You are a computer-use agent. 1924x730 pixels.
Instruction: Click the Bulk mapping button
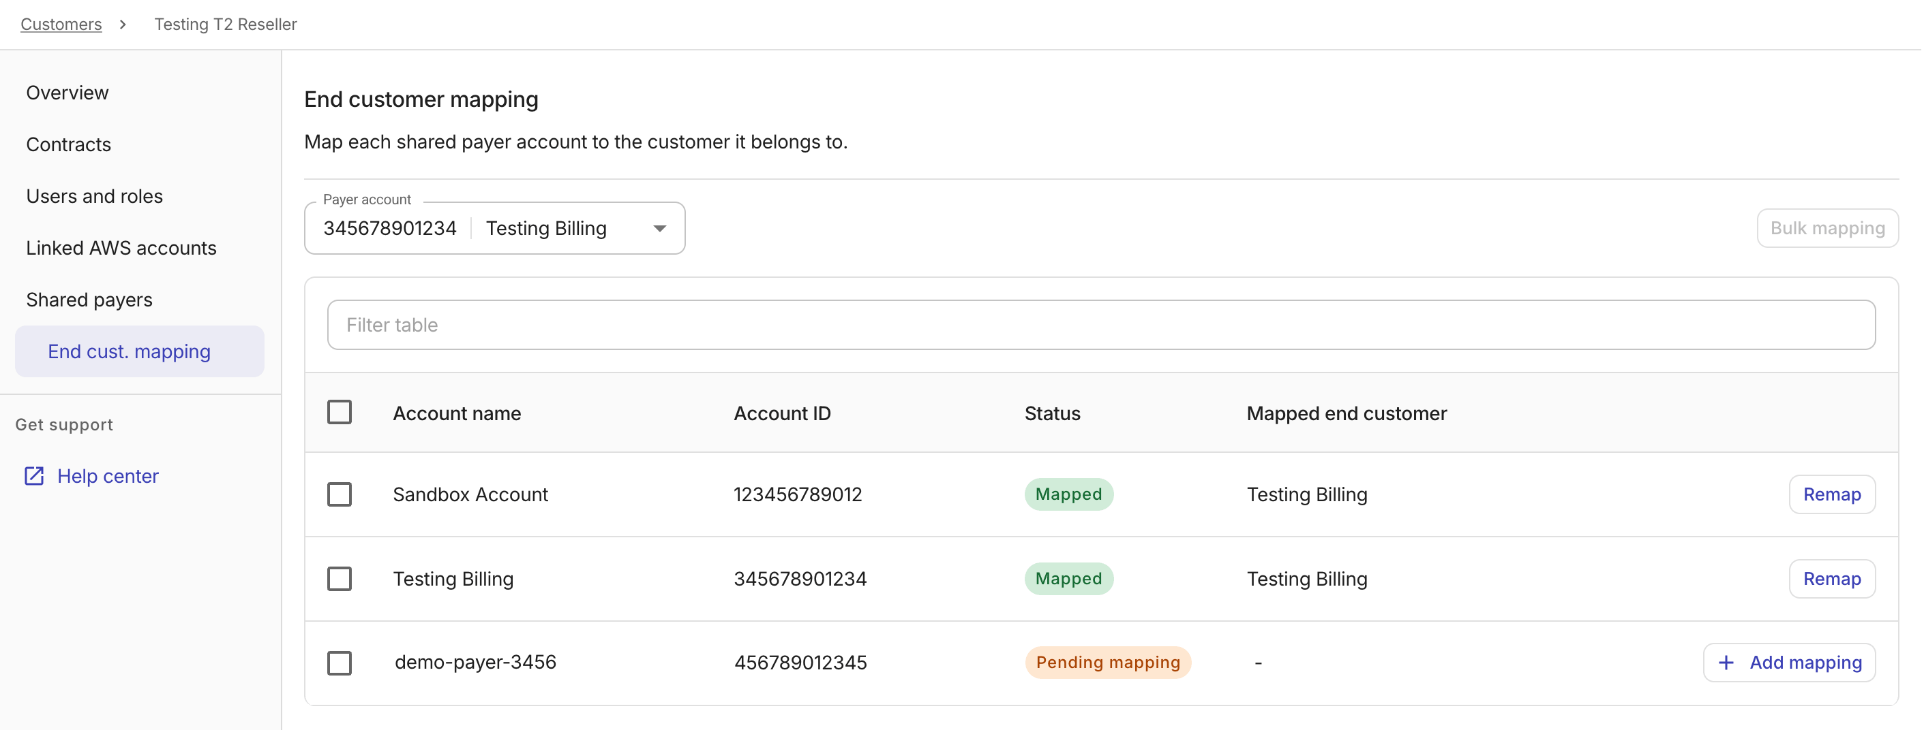(1827, 228)
